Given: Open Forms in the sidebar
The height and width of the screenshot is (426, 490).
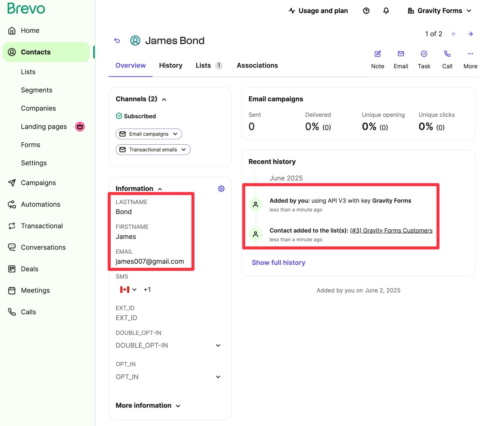Looking at the screenshot, I should 30,145.
